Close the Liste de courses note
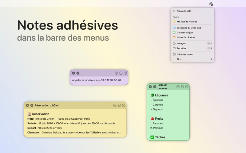Viewport: 246px width, 153px height. tap(150, 87)
